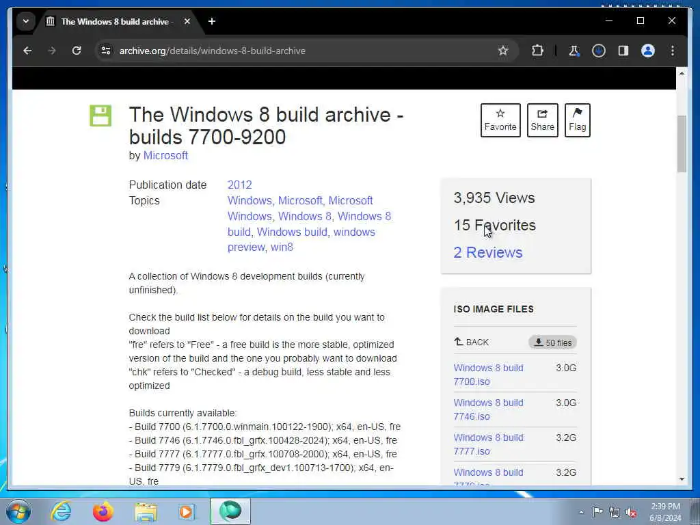Screen dimensions: 700x525
Task: Open the win8 topic link
Action: pos(282,247)
